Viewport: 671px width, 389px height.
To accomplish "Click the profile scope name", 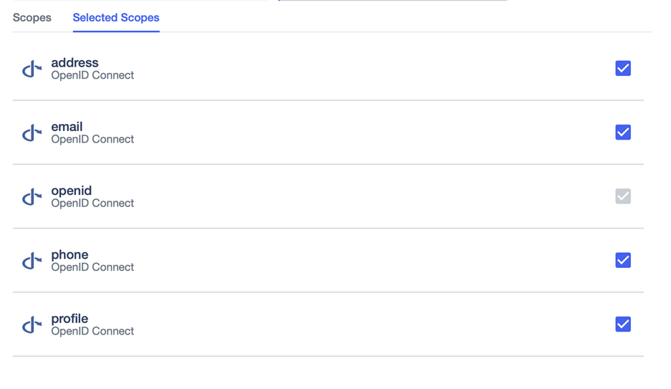I will tap(70, 318).
